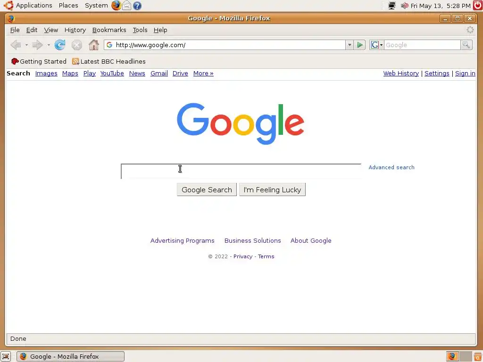Click the green Go arrow button
This screenshot has height=362, width=483.
pyautogui.click(x=359, y=45)
